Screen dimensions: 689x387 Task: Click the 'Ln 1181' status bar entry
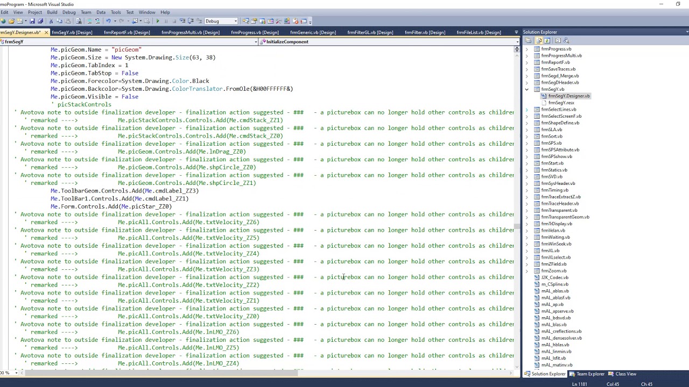point(579,384)
